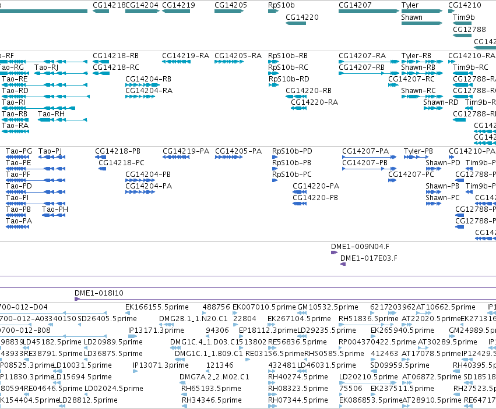The image size is (496, 409).
Task: Select the CG14205 gene label
Action: [231, 5]
